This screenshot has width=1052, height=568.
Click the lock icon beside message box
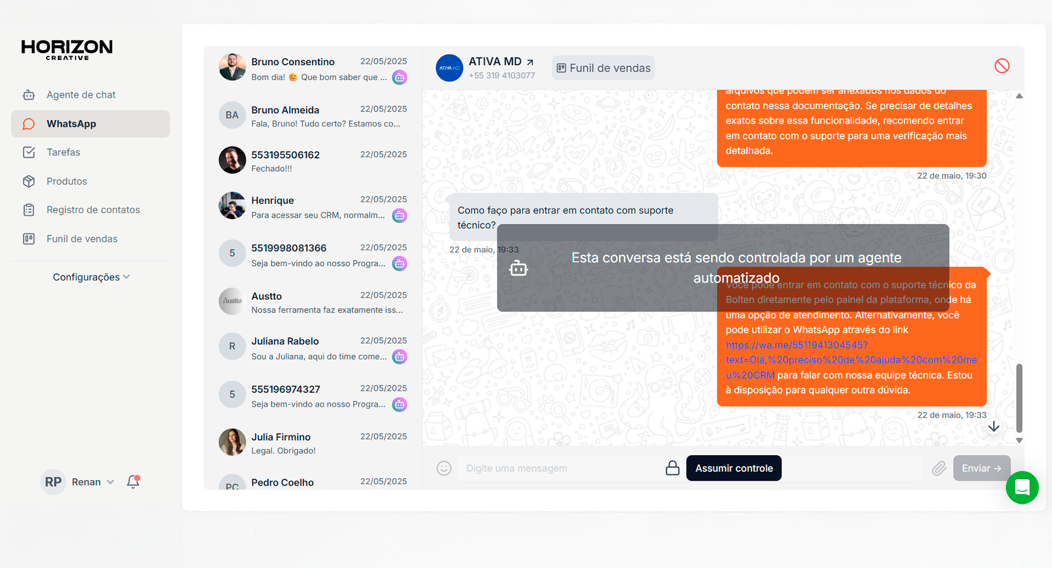click(672, 468)
